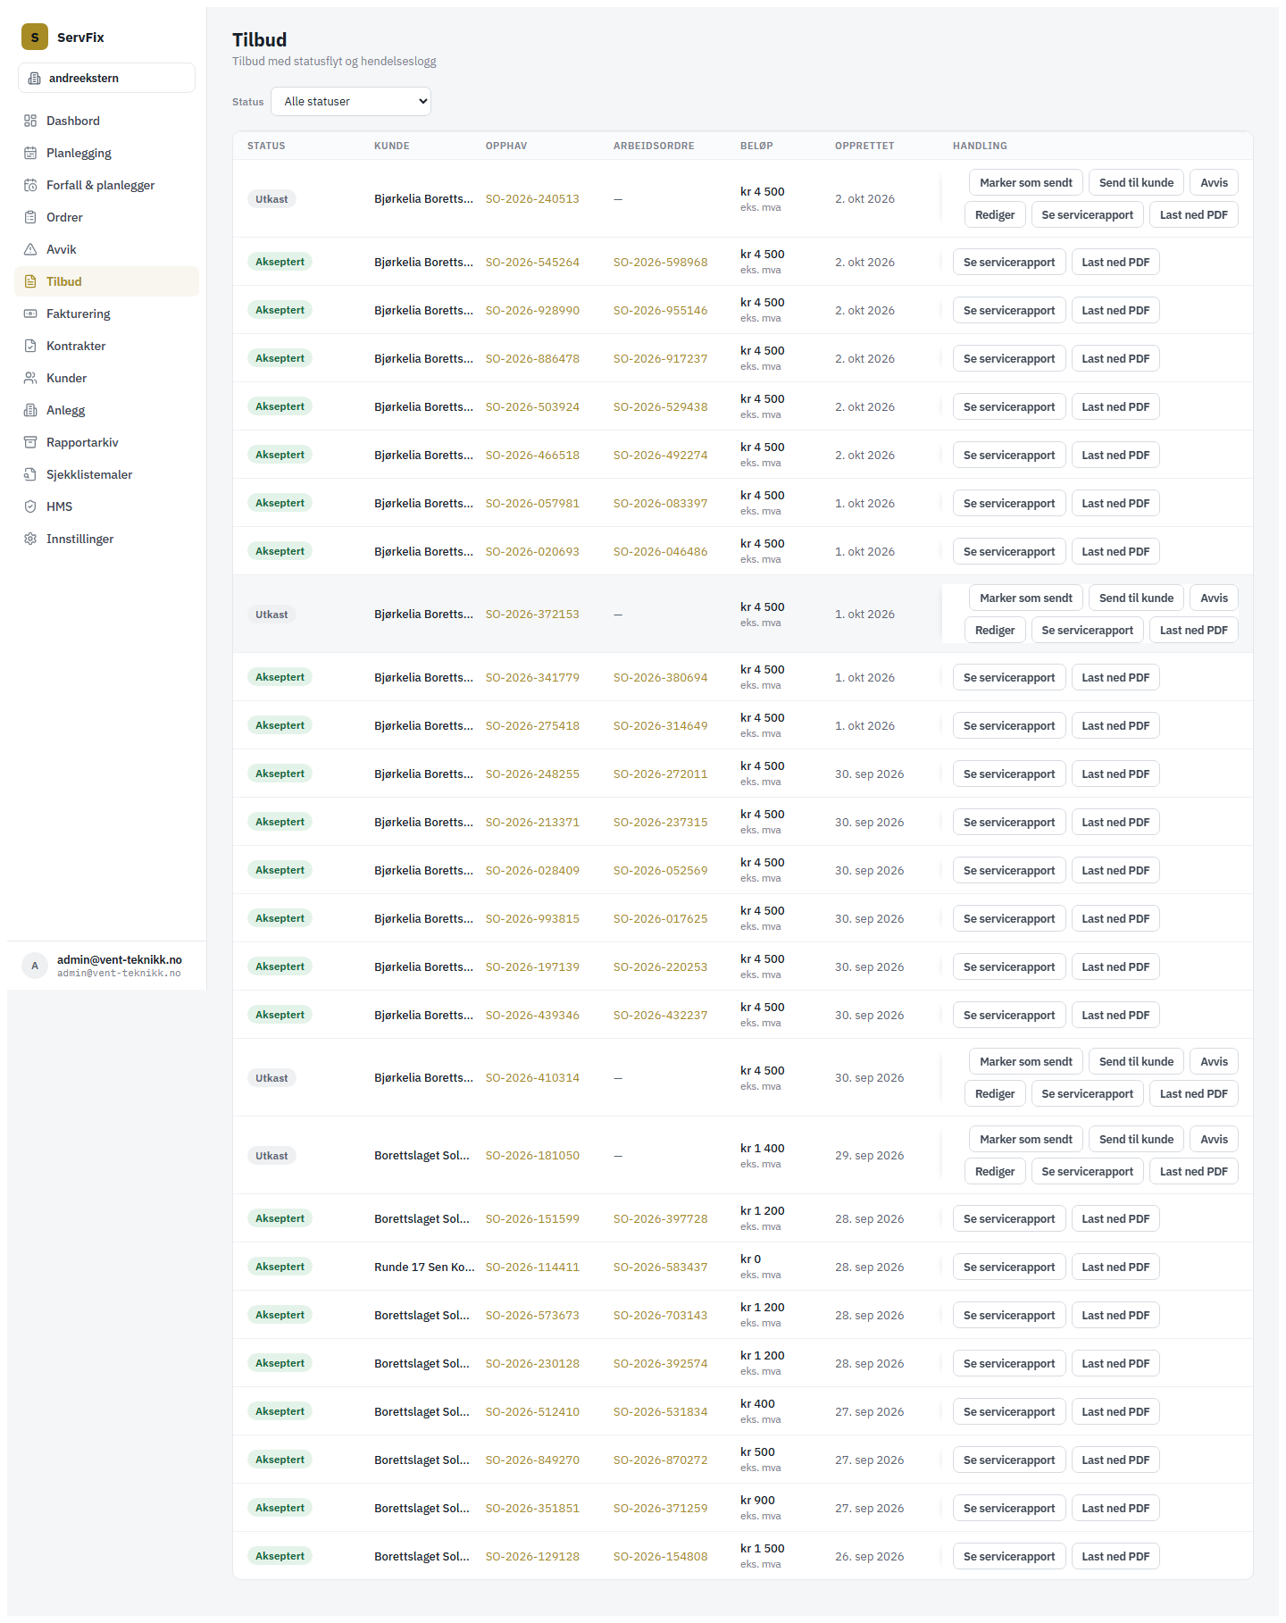Click the Innstillinger gear icon
1286x1623 pixels.
point(30,539)
